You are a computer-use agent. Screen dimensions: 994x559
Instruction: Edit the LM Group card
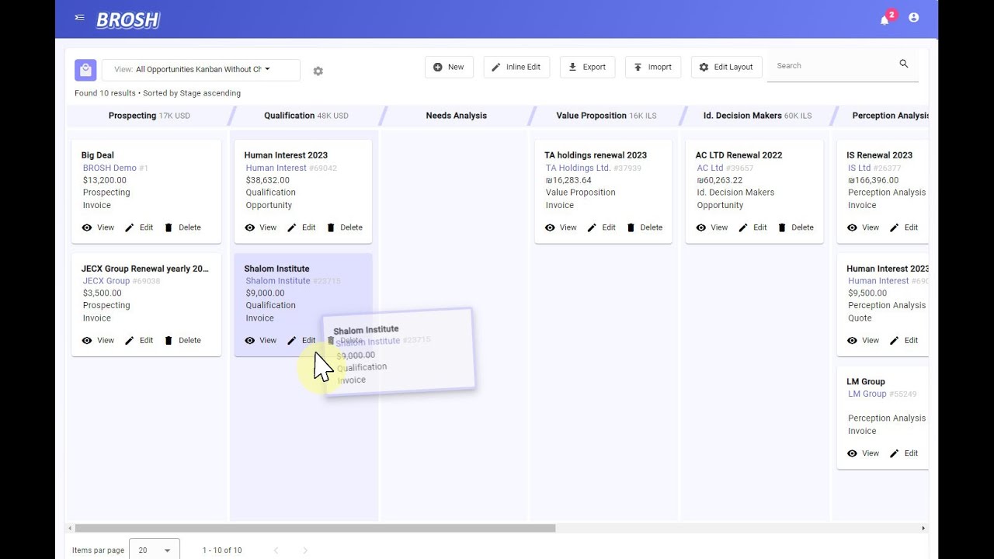904,453
